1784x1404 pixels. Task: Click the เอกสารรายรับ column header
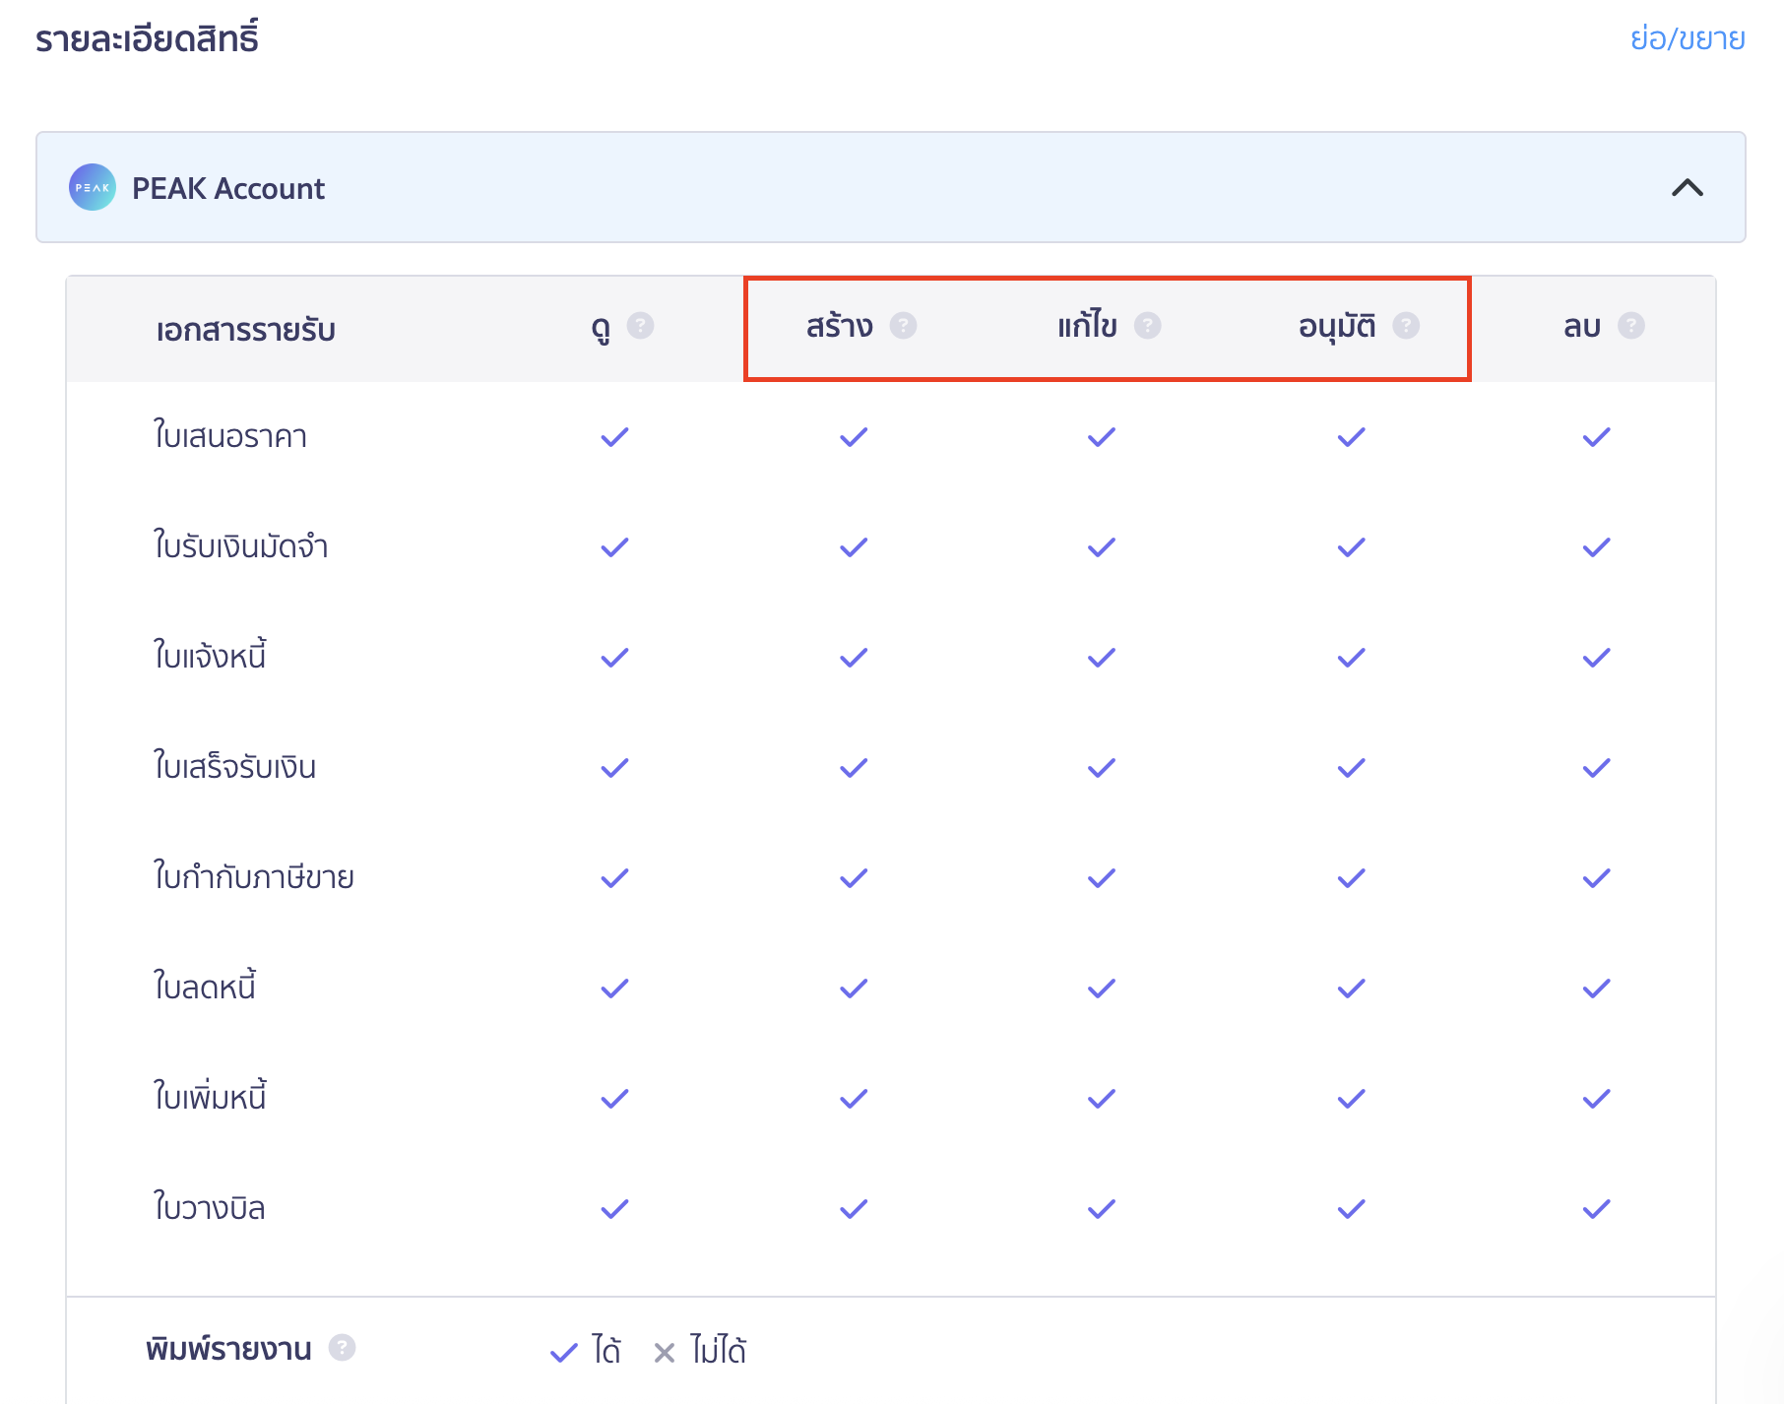pyautogui.click(x=246, y=330)
